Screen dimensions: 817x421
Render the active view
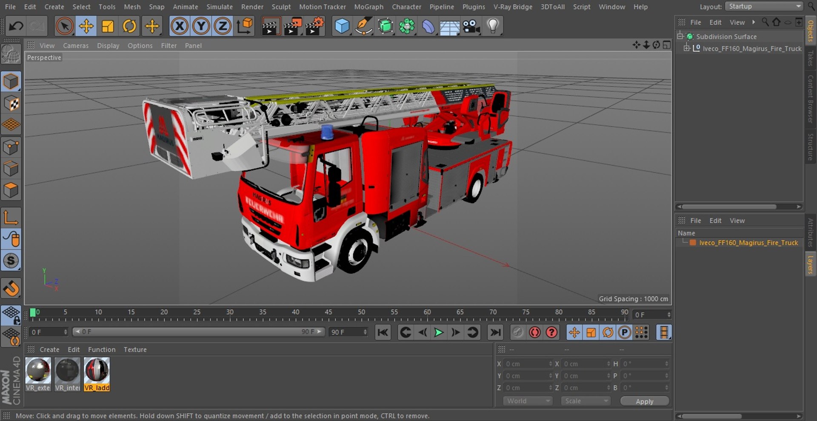click(x=271, y=26)
